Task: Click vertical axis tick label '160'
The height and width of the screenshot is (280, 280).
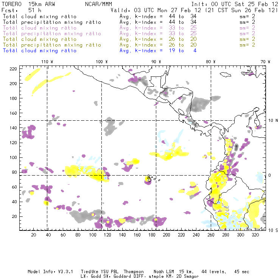Action: pyautogui.click(x=13, y=113)
